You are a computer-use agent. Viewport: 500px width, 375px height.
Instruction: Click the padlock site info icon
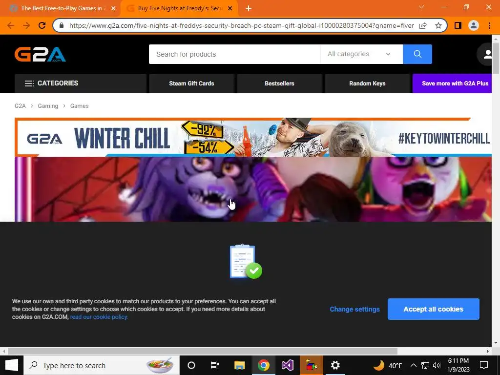click(62, 25)
